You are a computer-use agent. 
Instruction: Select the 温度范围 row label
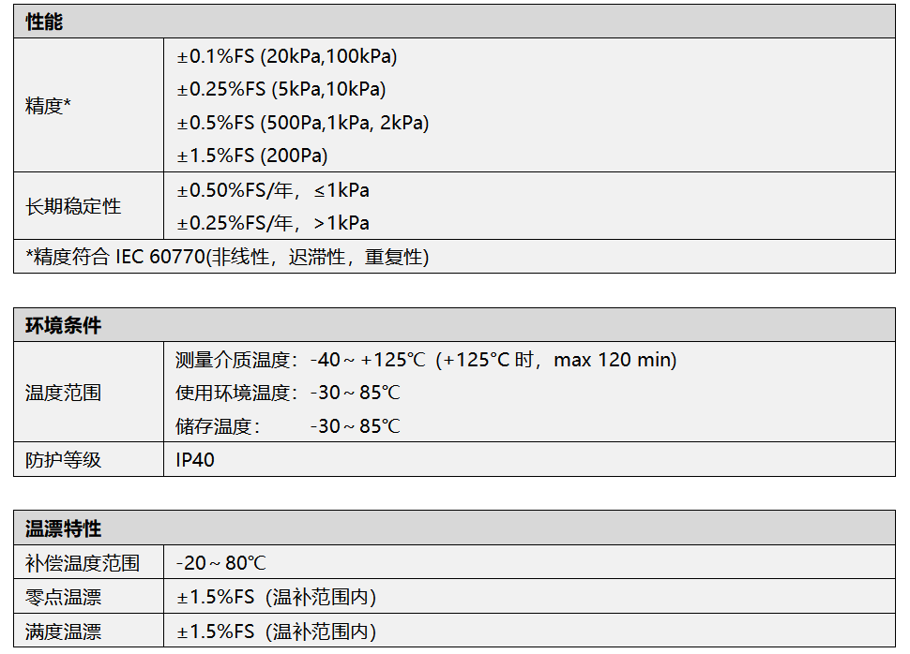point(63,393)
